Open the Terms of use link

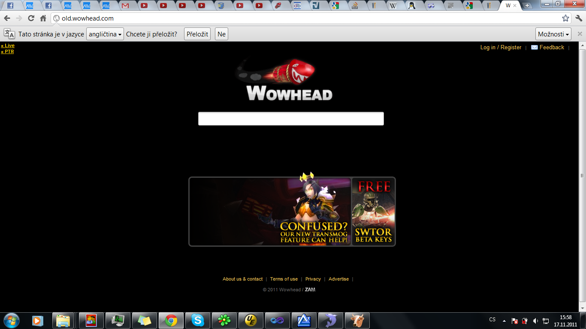point(284,279)
